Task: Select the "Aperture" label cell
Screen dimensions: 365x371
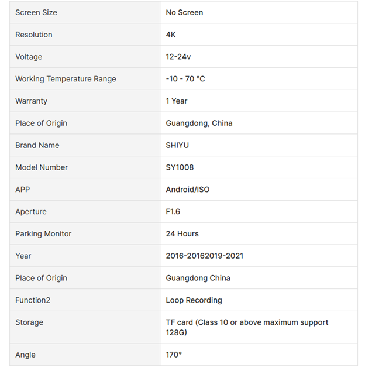Action: click(31, 212)
